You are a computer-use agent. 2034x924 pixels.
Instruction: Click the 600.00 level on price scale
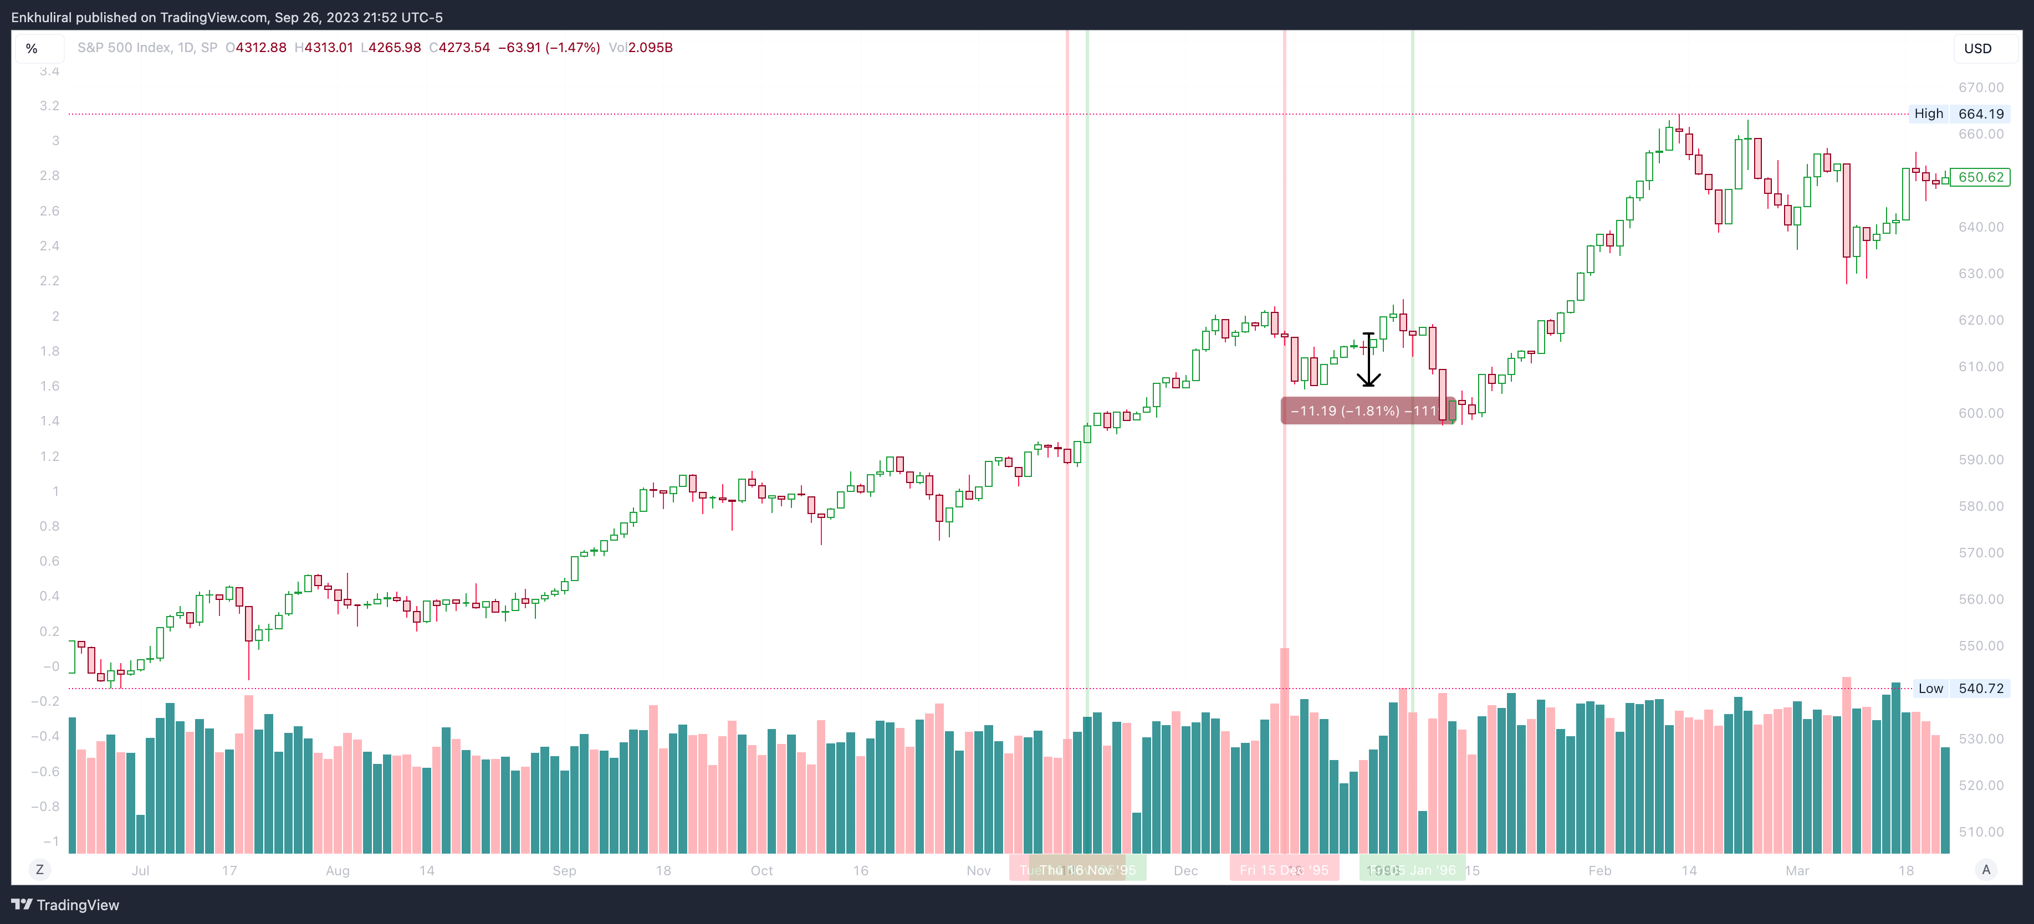click(x=1980, y=413)
